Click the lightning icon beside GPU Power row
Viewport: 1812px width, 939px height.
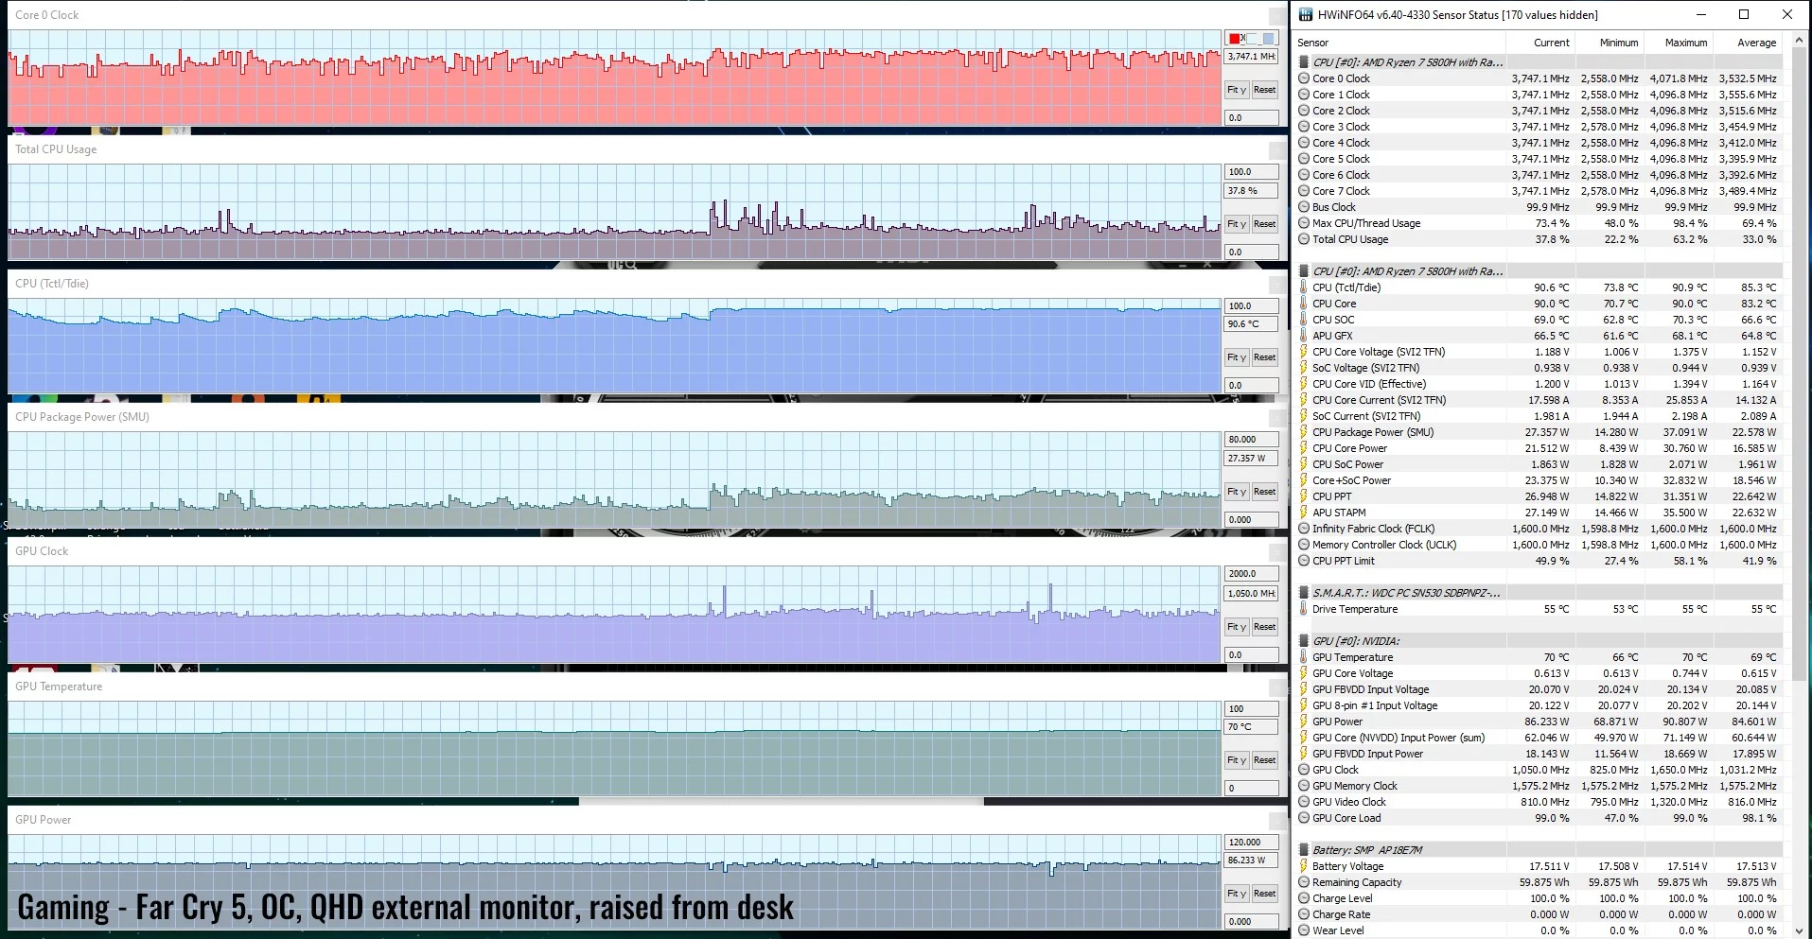[1304, 722]
